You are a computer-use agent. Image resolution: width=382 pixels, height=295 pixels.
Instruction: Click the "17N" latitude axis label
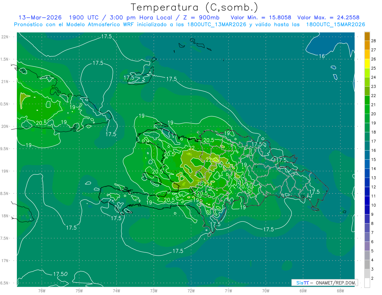coord(5,261)
